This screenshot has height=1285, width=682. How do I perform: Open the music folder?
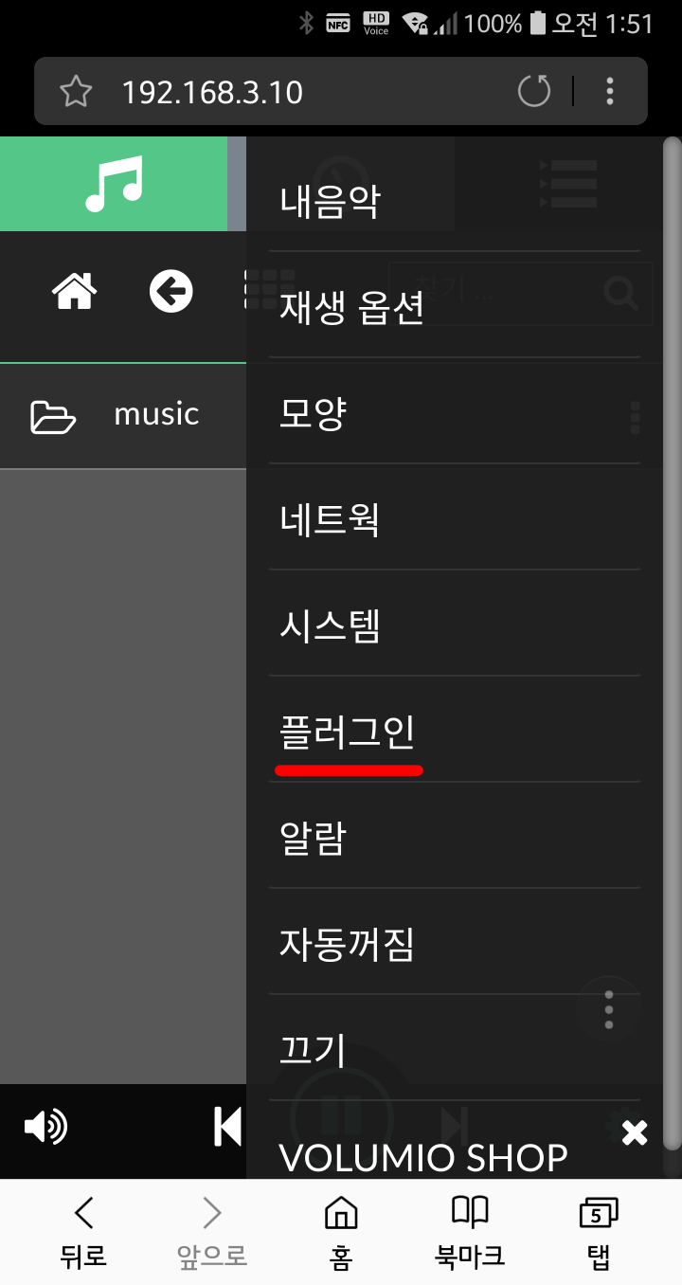tap(123, 415)
